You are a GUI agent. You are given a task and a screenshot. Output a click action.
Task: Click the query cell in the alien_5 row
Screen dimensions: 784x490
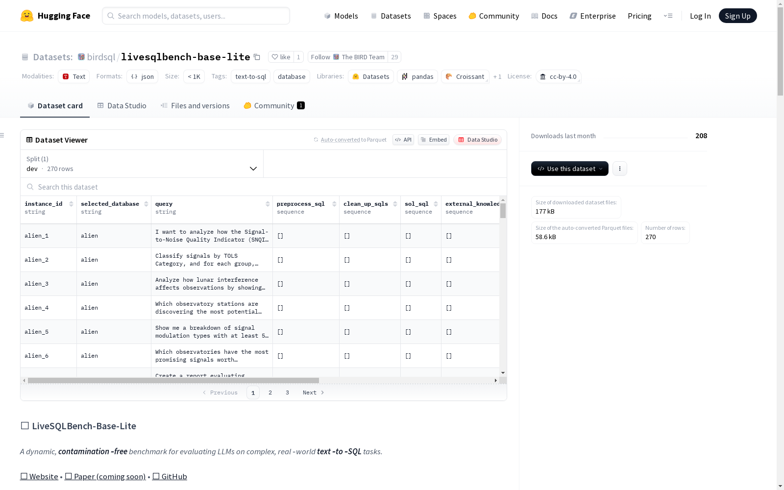212,332
